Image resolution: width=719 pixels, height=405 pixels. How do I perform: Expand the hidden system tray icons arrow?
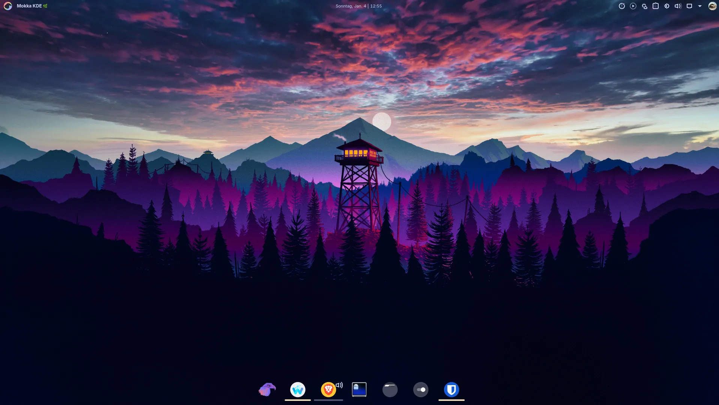[699, 6]
